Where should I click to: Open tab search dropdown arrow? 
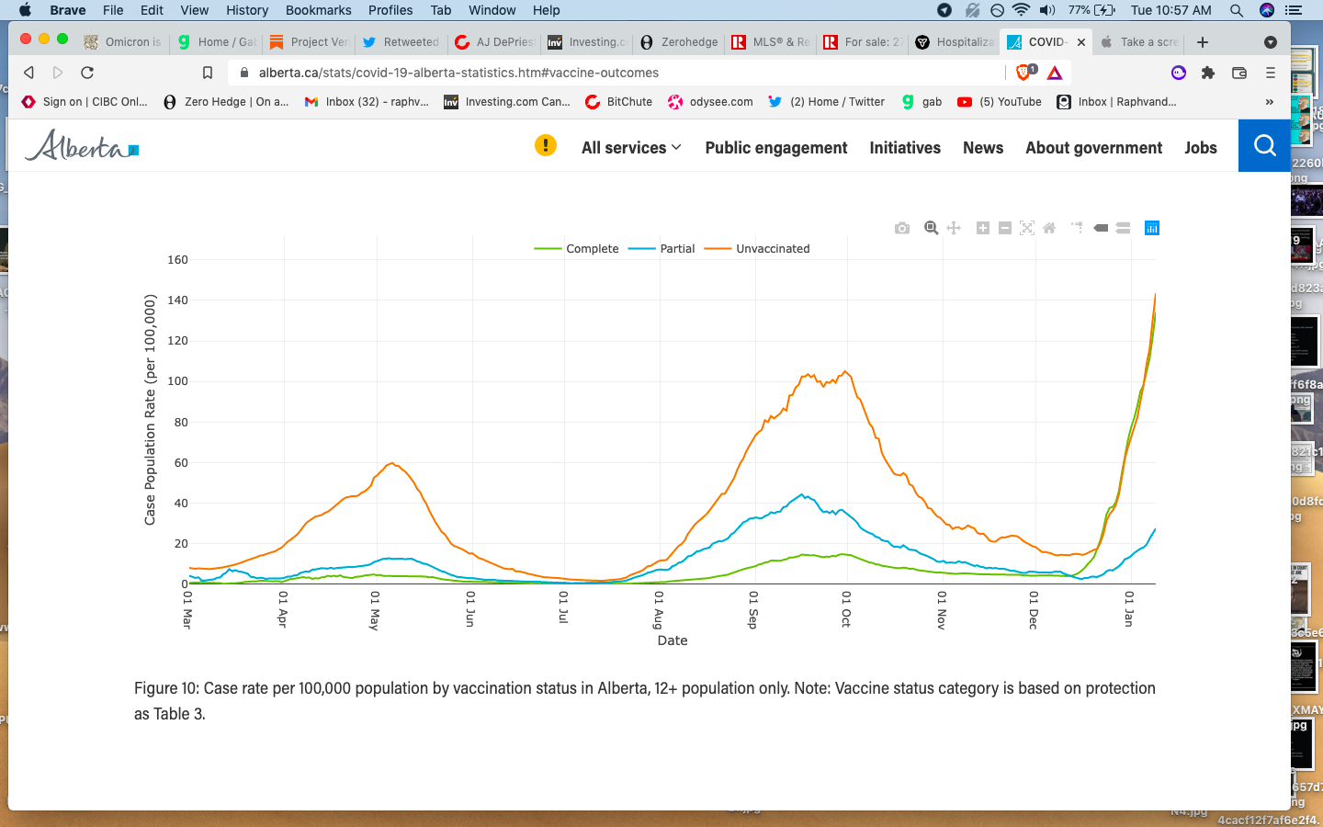click(x=1271, y=42)
